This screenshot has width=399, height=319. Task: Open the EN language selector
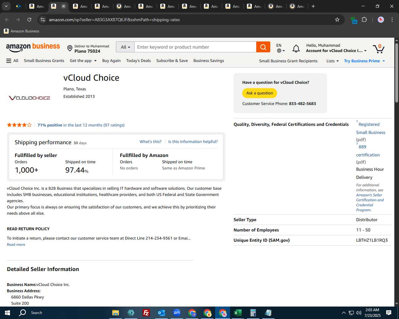click(x=281, y=48)
